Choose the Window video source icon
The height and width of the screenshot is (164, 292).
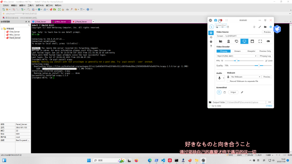point(252,41)
